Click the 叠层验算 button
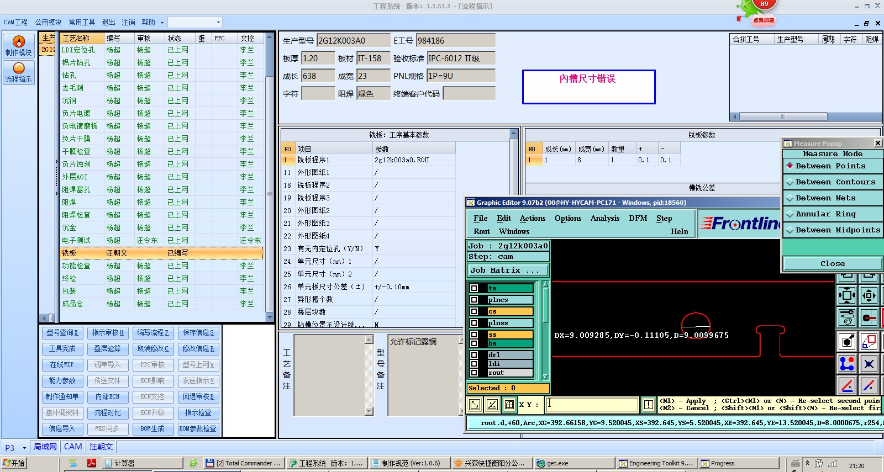This screenshot has height=472, width=884. coord(107,348)
